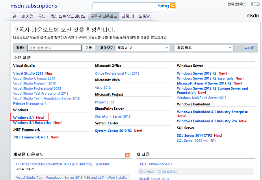Image resolution: width=262 pixels, height=180 pixels.
Task: Open the Windows Server 2012 R2 link
Action: pos(197,73)
